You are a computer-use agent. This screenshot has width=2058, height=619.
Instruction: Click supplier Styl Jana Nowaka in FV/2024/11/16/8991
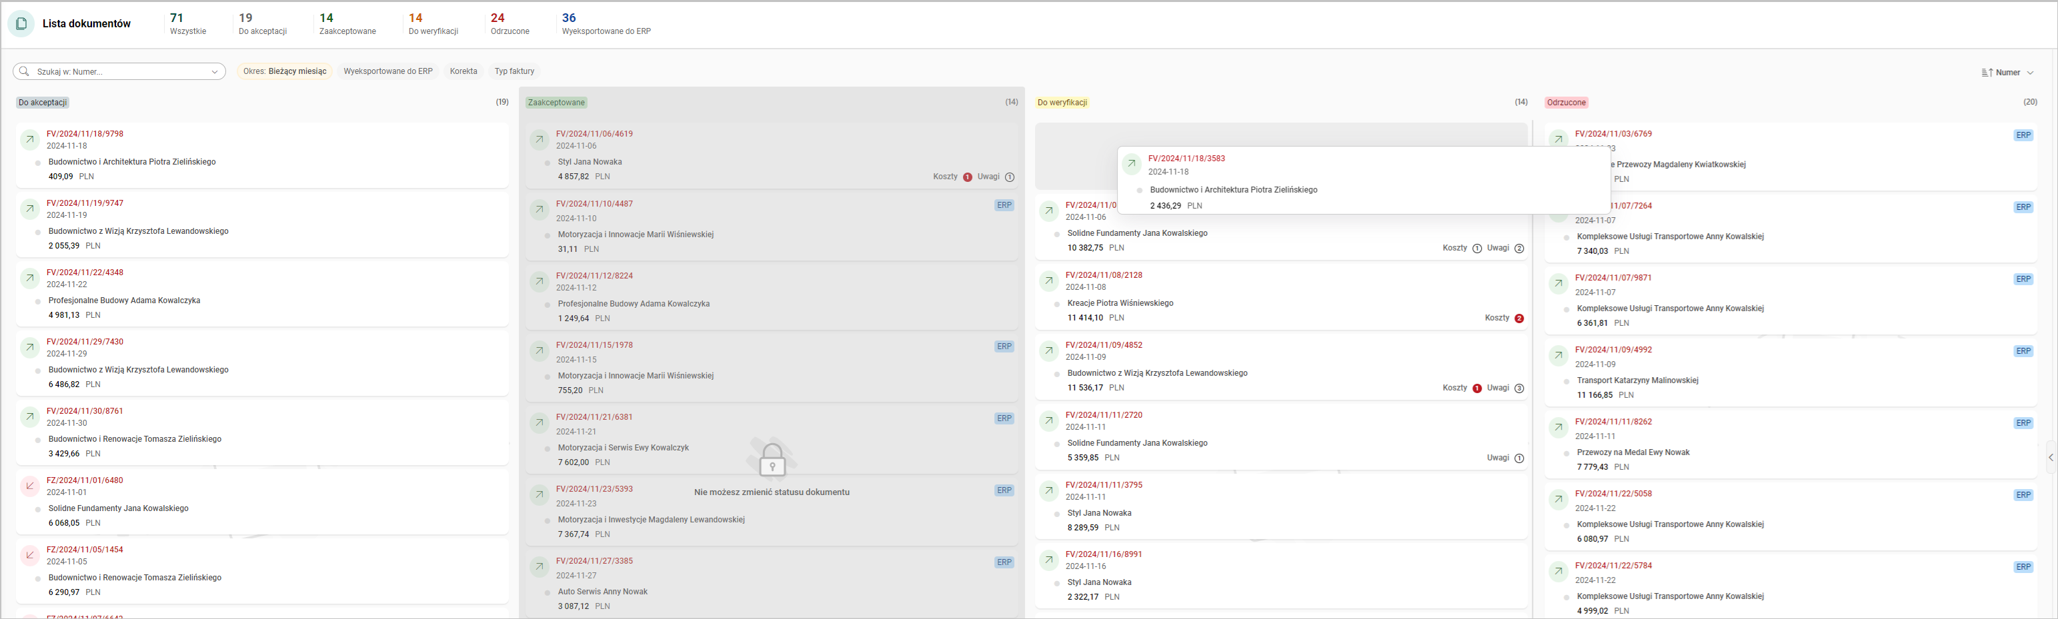1099,582
